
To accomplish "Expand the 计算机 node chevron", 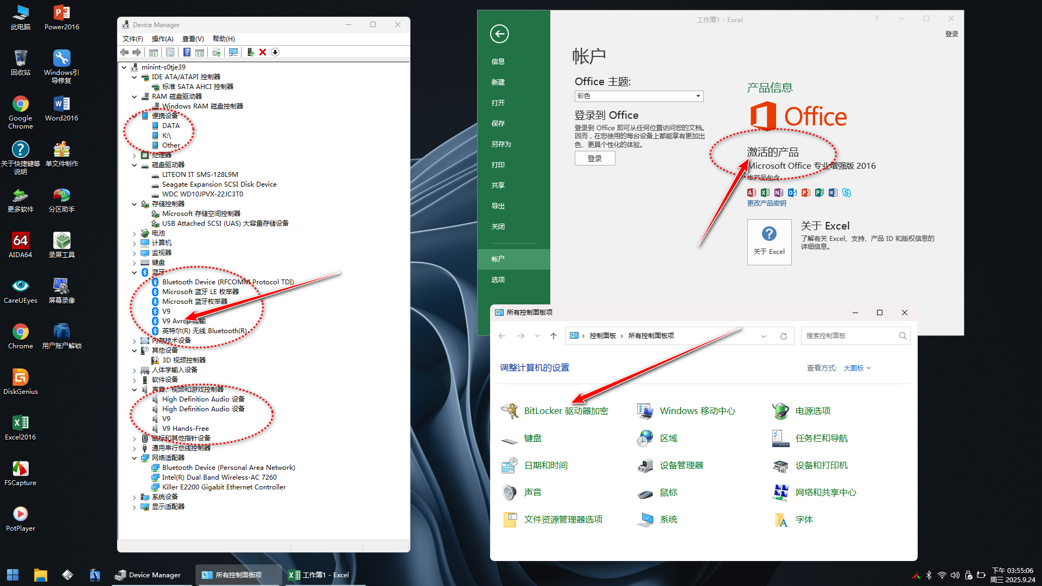I will pyautogui.click(x=134, y=243).
